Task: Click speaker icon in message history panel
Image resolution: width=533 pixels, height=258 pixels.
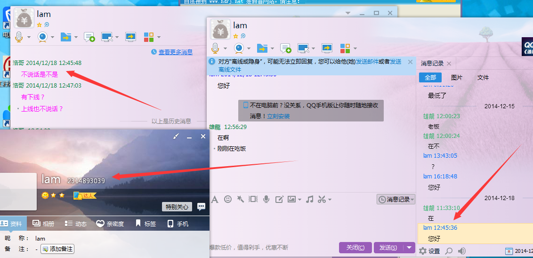Action: pos(461,251)
